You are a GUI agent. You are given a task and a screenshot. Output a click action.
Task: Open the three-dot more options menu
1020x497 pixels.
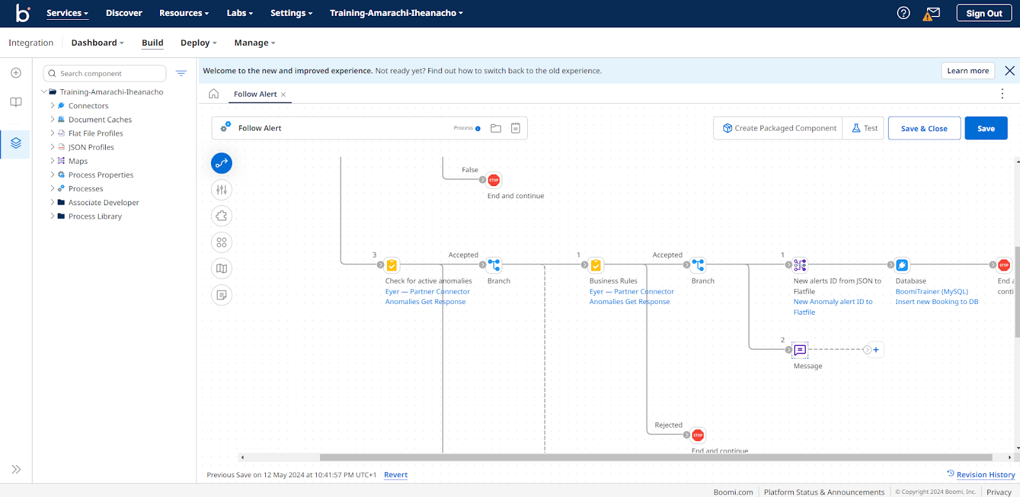point(1002,94)
